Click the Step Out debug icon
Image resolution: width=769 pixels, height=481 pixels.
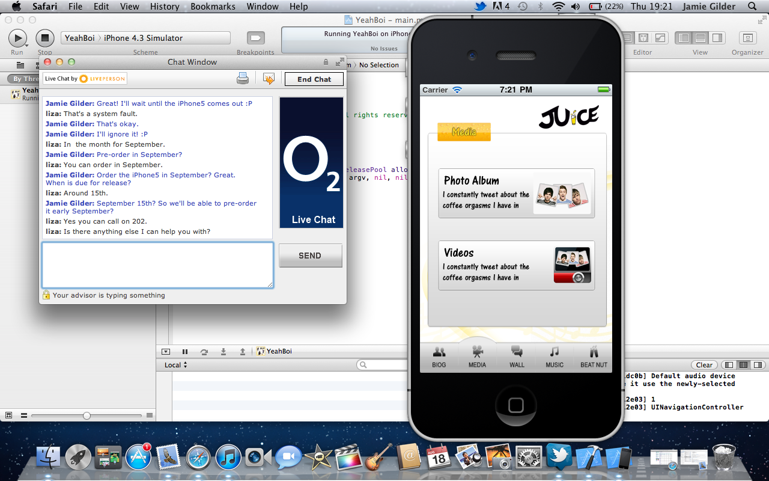click(x=243, y=351)
